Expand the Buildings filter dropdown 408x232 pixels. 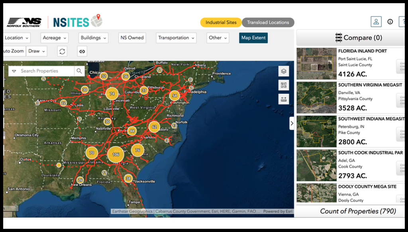[x=94, y=38]
